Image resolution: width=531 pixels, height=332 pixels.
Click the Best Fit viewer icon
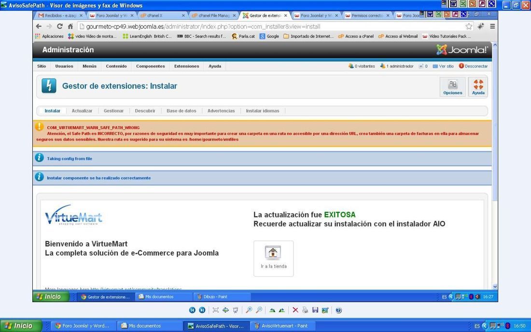click(215, 310)
